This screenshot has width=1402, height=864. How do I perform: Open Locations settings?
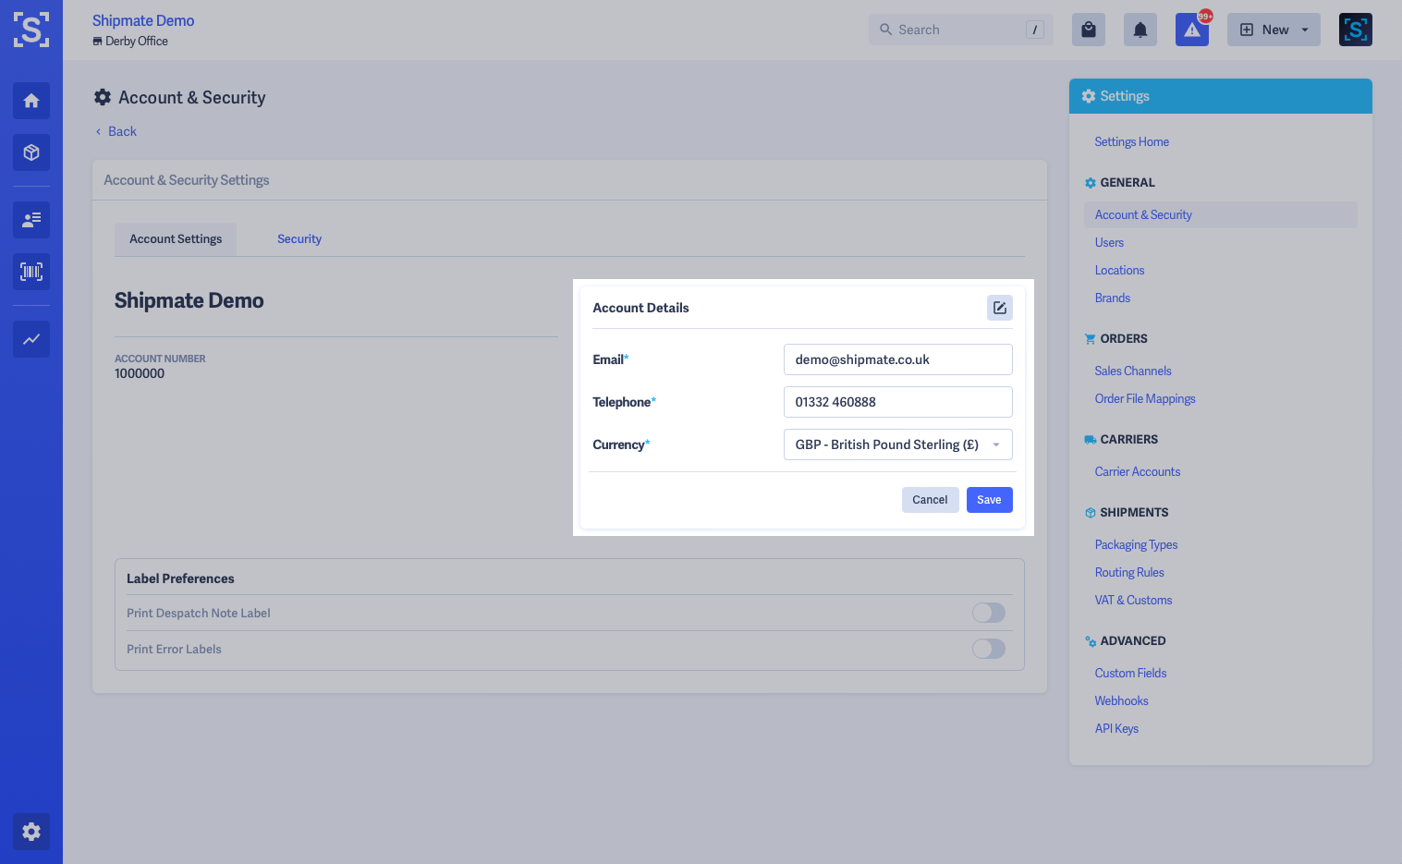click(x=1119, y=271)
